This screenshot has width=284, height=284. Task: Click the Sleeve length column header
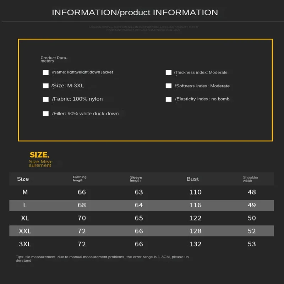[x=136, y=179]
